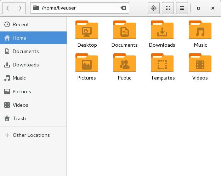The width and height of the screenshot is (221, 176).
Task: Open Other Locations in the sidebar
Action: point(33,135)
